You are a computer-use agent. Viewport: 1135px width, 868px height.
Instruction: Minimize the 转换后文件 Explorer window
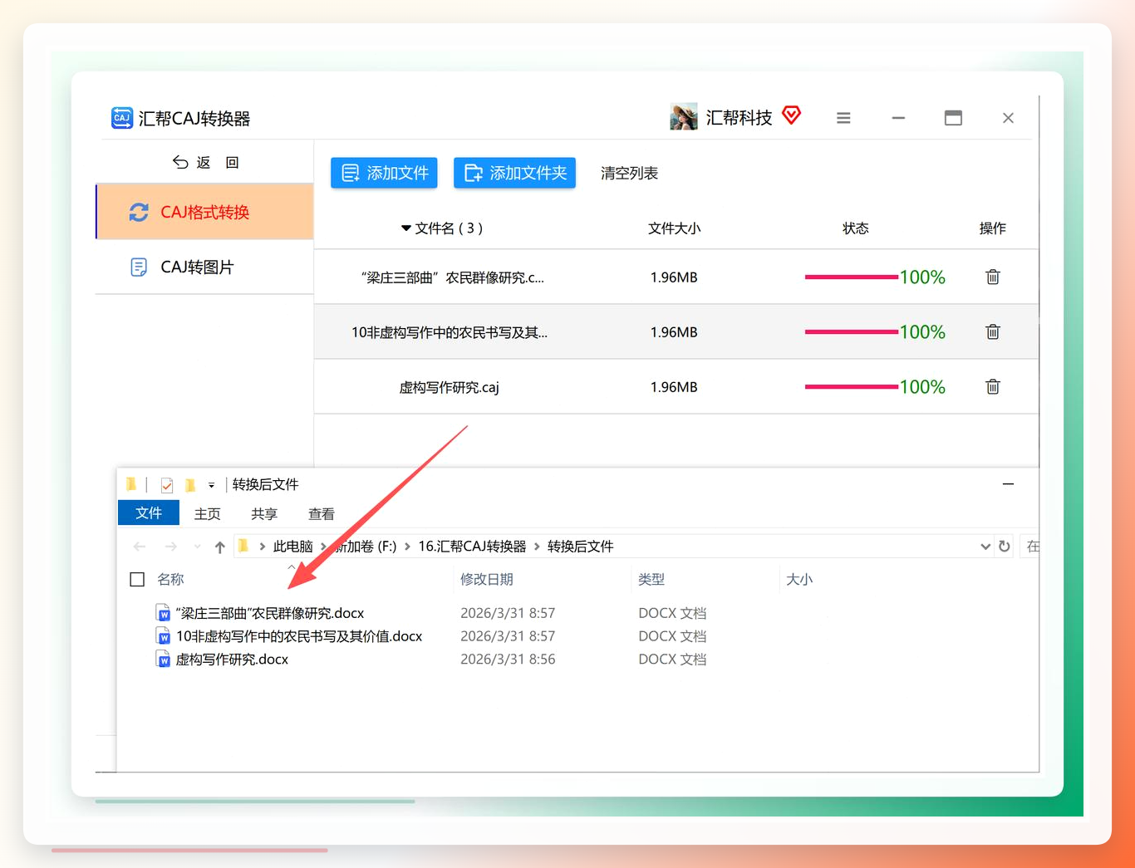pos(1008,483)
